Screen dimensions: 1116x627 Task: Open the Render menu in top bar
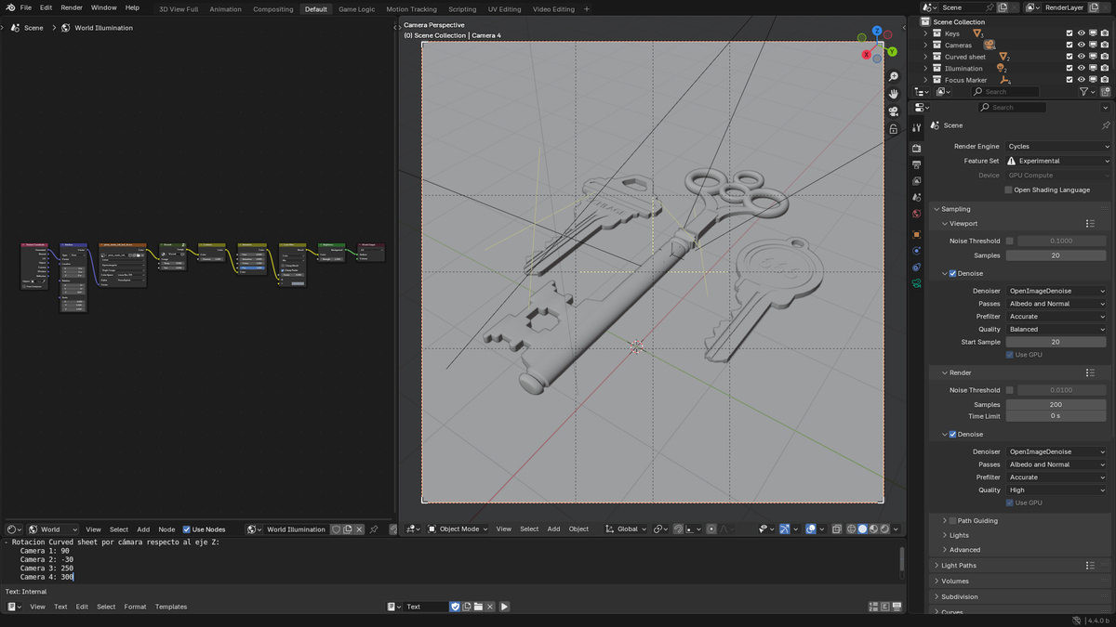click(72, 7)
